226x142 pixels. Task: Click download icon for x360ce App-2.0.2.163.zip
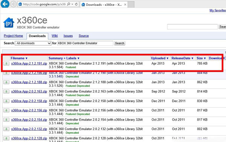click(x=6, y=92)
